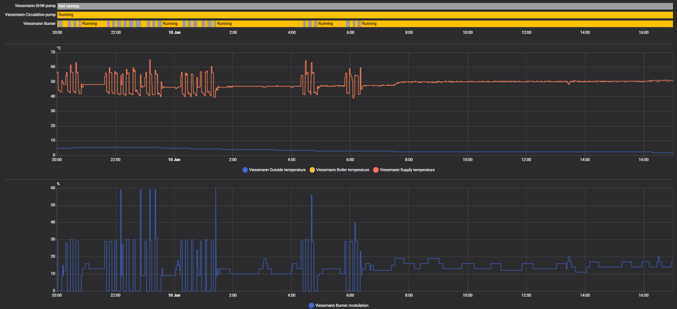Select Burner Running segment between 2:00 and 4:00
Image resolution: width=677 pixels, height=309 pixels.
(260, 23)
